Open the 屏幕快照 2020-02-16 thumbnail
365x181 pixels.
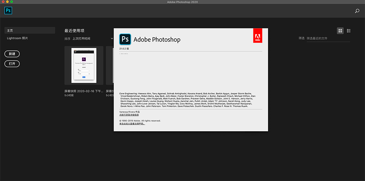coord(84,65)
